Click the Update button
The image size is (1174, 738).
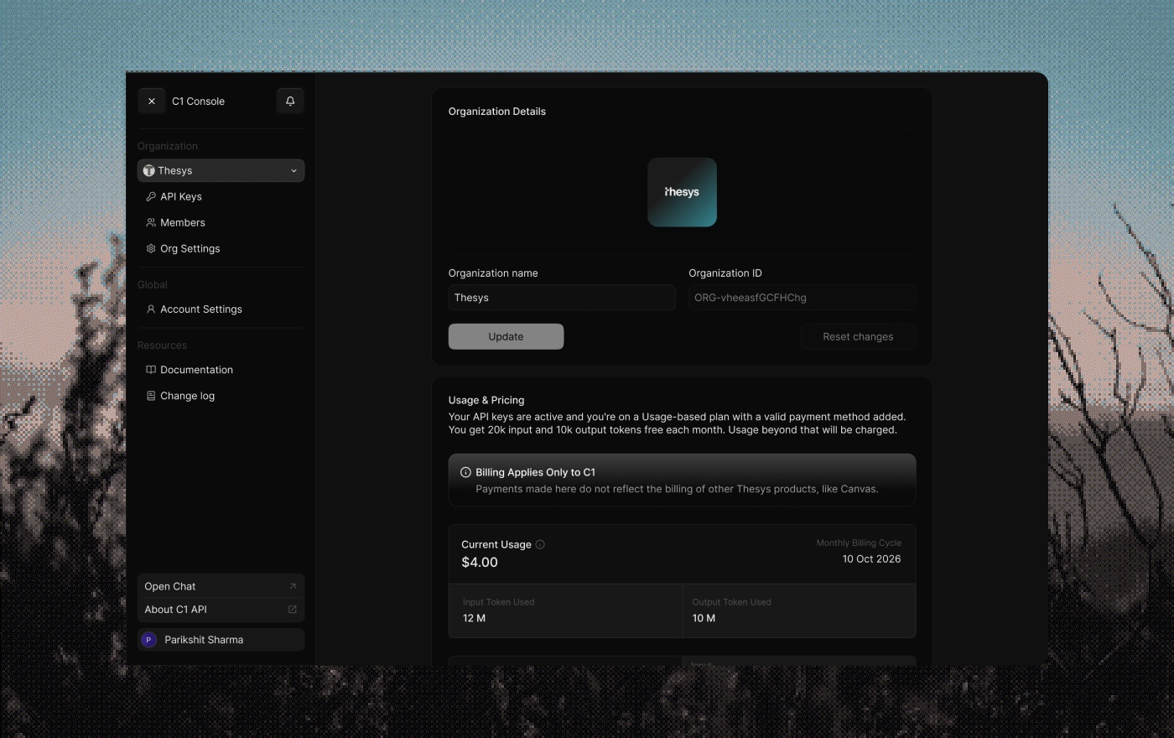506,336
